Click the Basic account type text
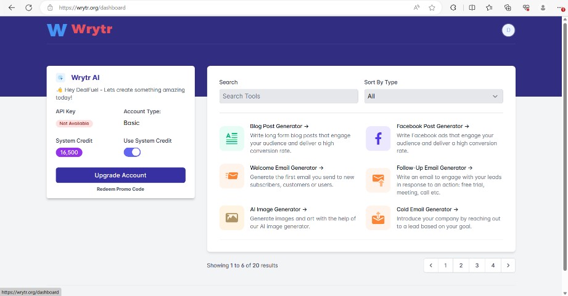The image size is (568, 296). 131,123
